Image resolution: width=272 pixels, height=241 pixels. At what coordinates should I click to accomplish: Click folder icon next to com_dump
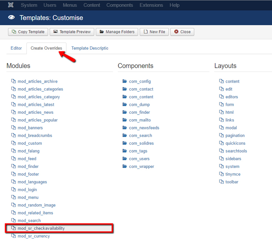[x=124, y=104]
